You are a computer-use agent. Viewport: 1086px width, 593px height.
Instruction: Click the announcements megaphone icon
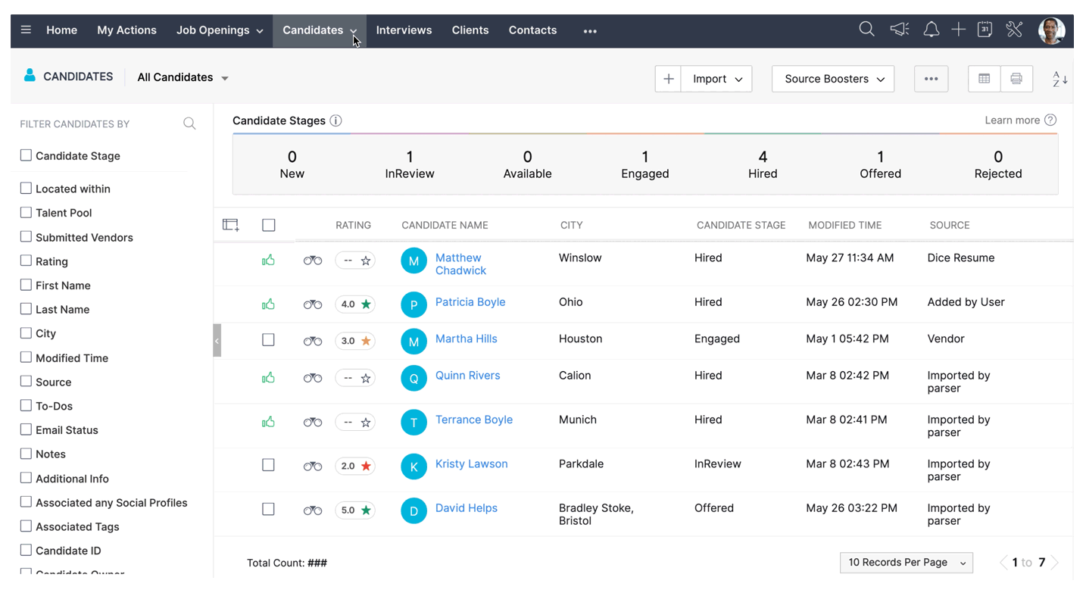(x=899, y=30)
